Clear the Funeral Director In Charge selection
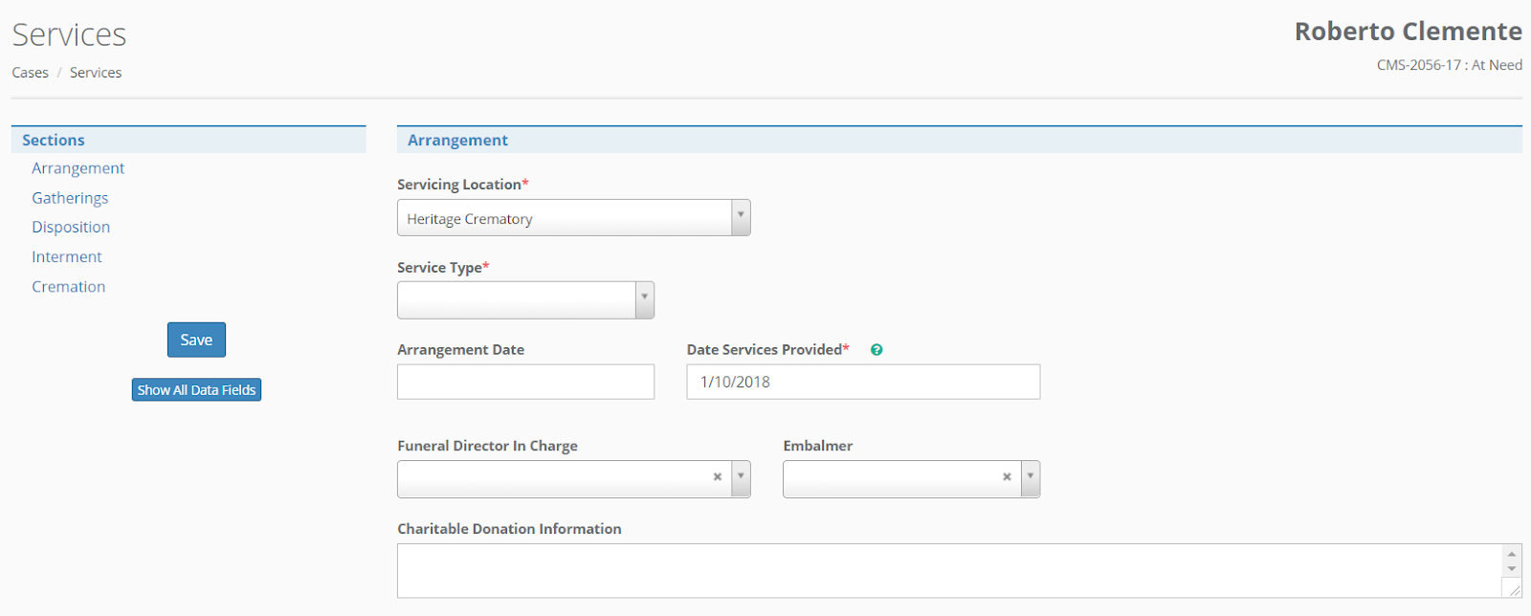1531x616 pixels. coord(718,476)
